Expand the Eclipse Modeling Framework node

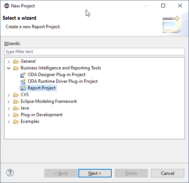point(9,102)
